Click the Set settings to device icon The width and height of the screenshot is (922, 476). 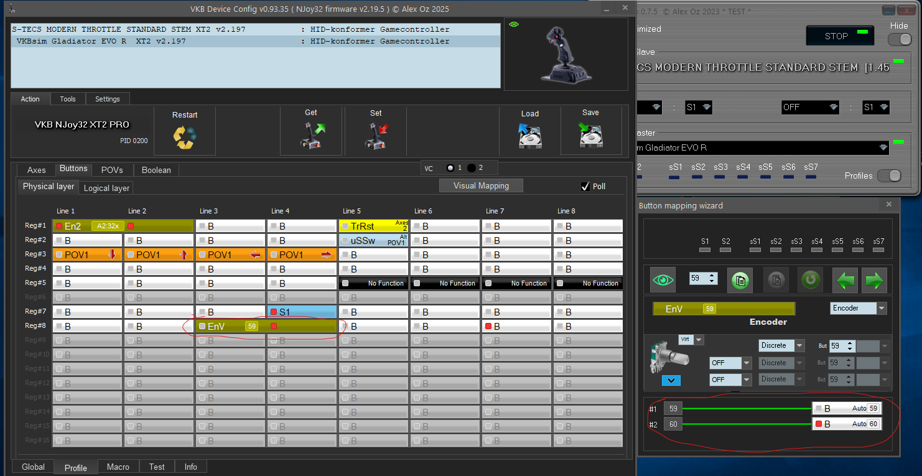pyautogui.click(x=377, y=135)
